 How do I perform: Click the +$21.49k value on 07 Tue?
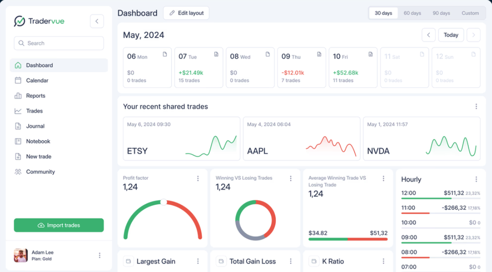click(191, 73)
